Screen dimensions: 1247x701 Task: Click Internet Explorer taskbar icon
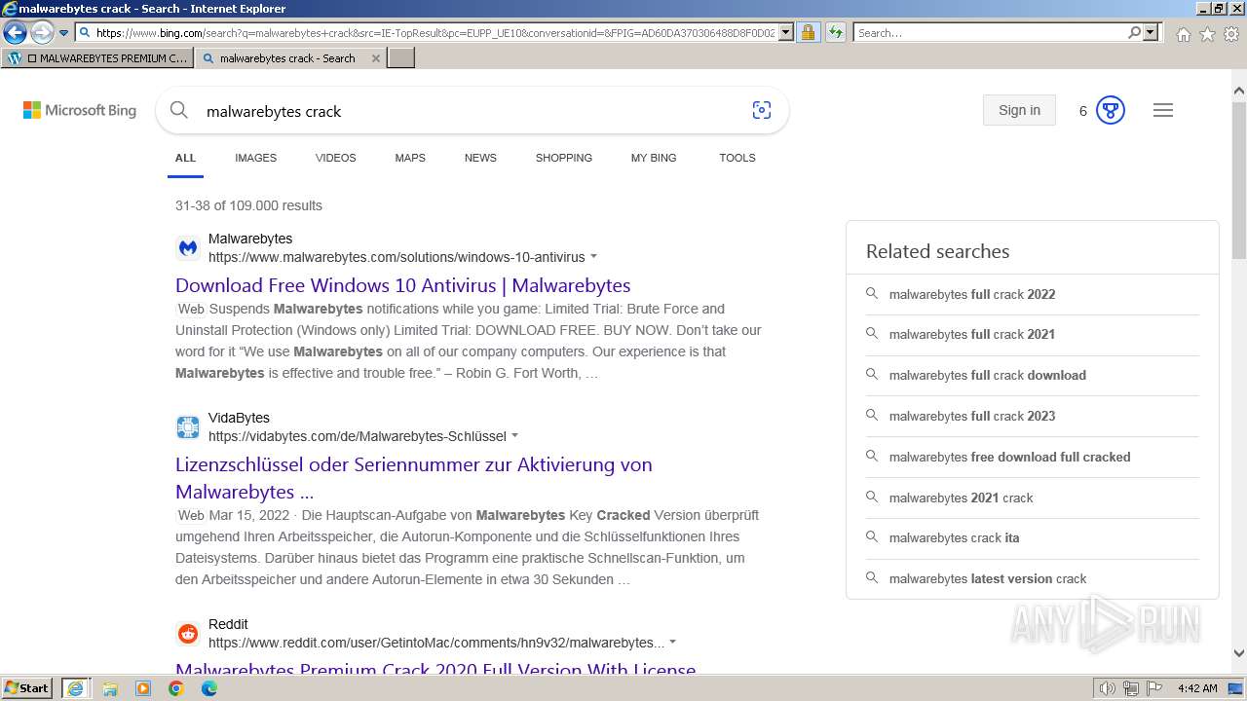(76, 688)
